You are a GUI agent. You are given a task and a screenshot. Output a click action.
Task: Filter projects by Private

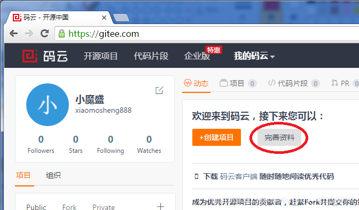[x=104, y=207]
